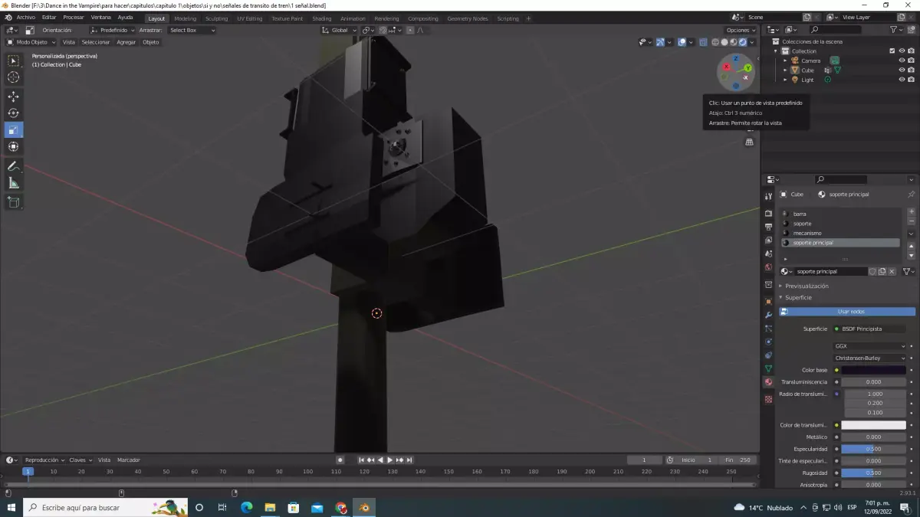Viewport: 920px width, 517px height.
Task: Select the Measure tool
Action: tap(13, 183)
